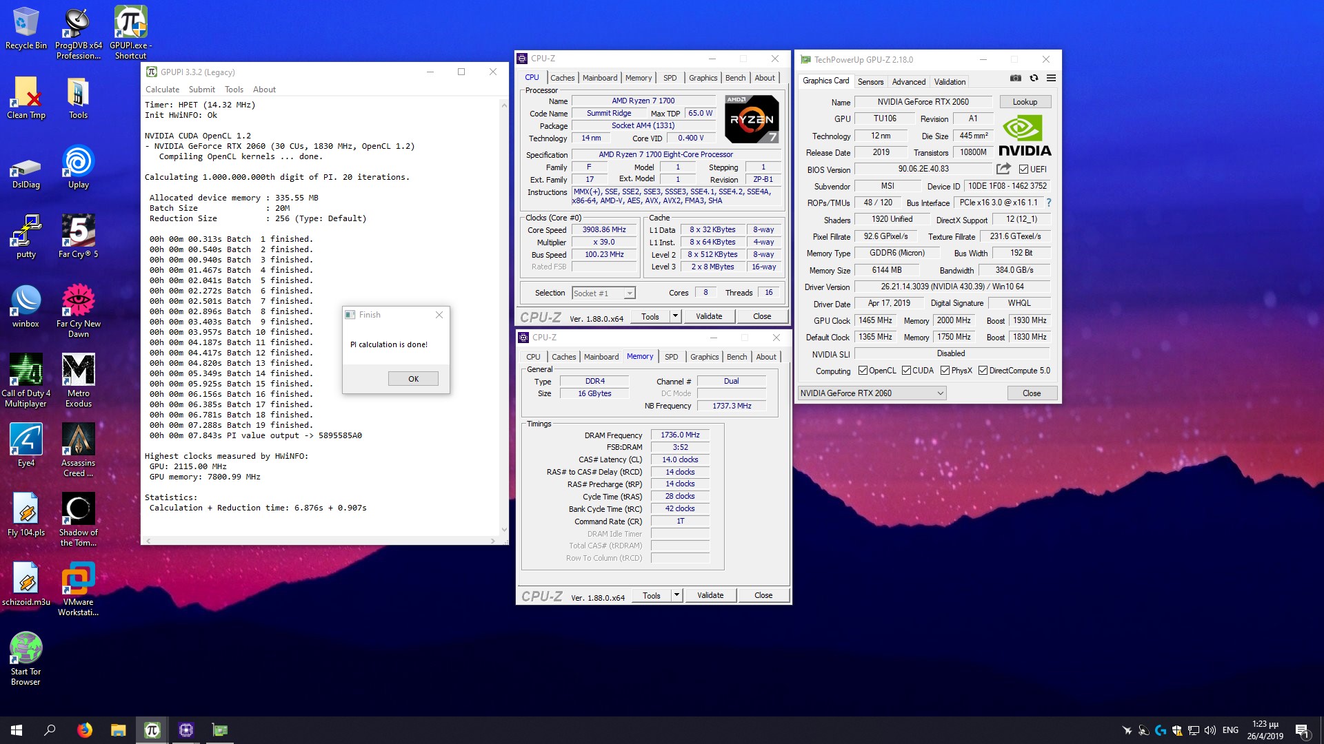1324x744 pixels.
Task: Toggle UEFI checkbox in GPU-Z
Action: tap(1023, 169)
